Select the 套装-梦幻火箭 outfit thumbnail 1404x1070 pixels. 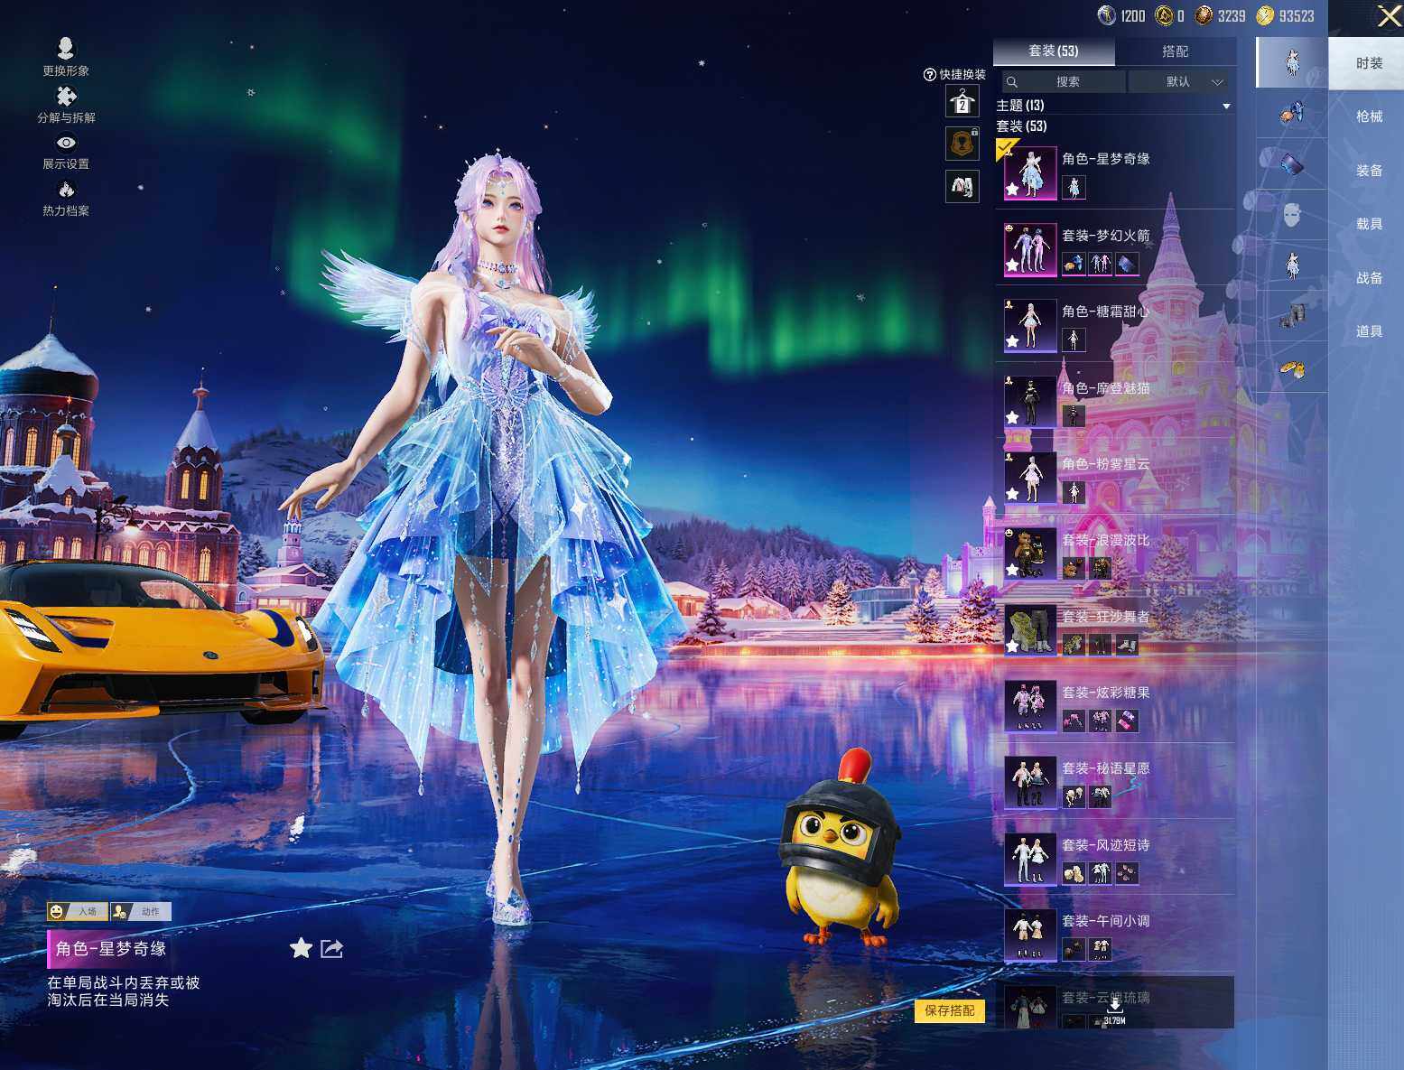coord(1030,249)
